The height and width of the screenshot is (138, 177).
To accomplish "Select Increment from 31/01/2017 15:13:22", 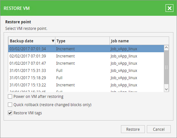I will [x=86, y=85].
